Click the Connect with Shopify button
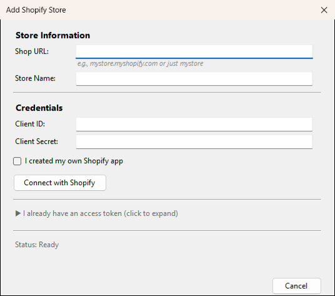The width and height of the screenshot is (335, 296). [x=60, y=183]
